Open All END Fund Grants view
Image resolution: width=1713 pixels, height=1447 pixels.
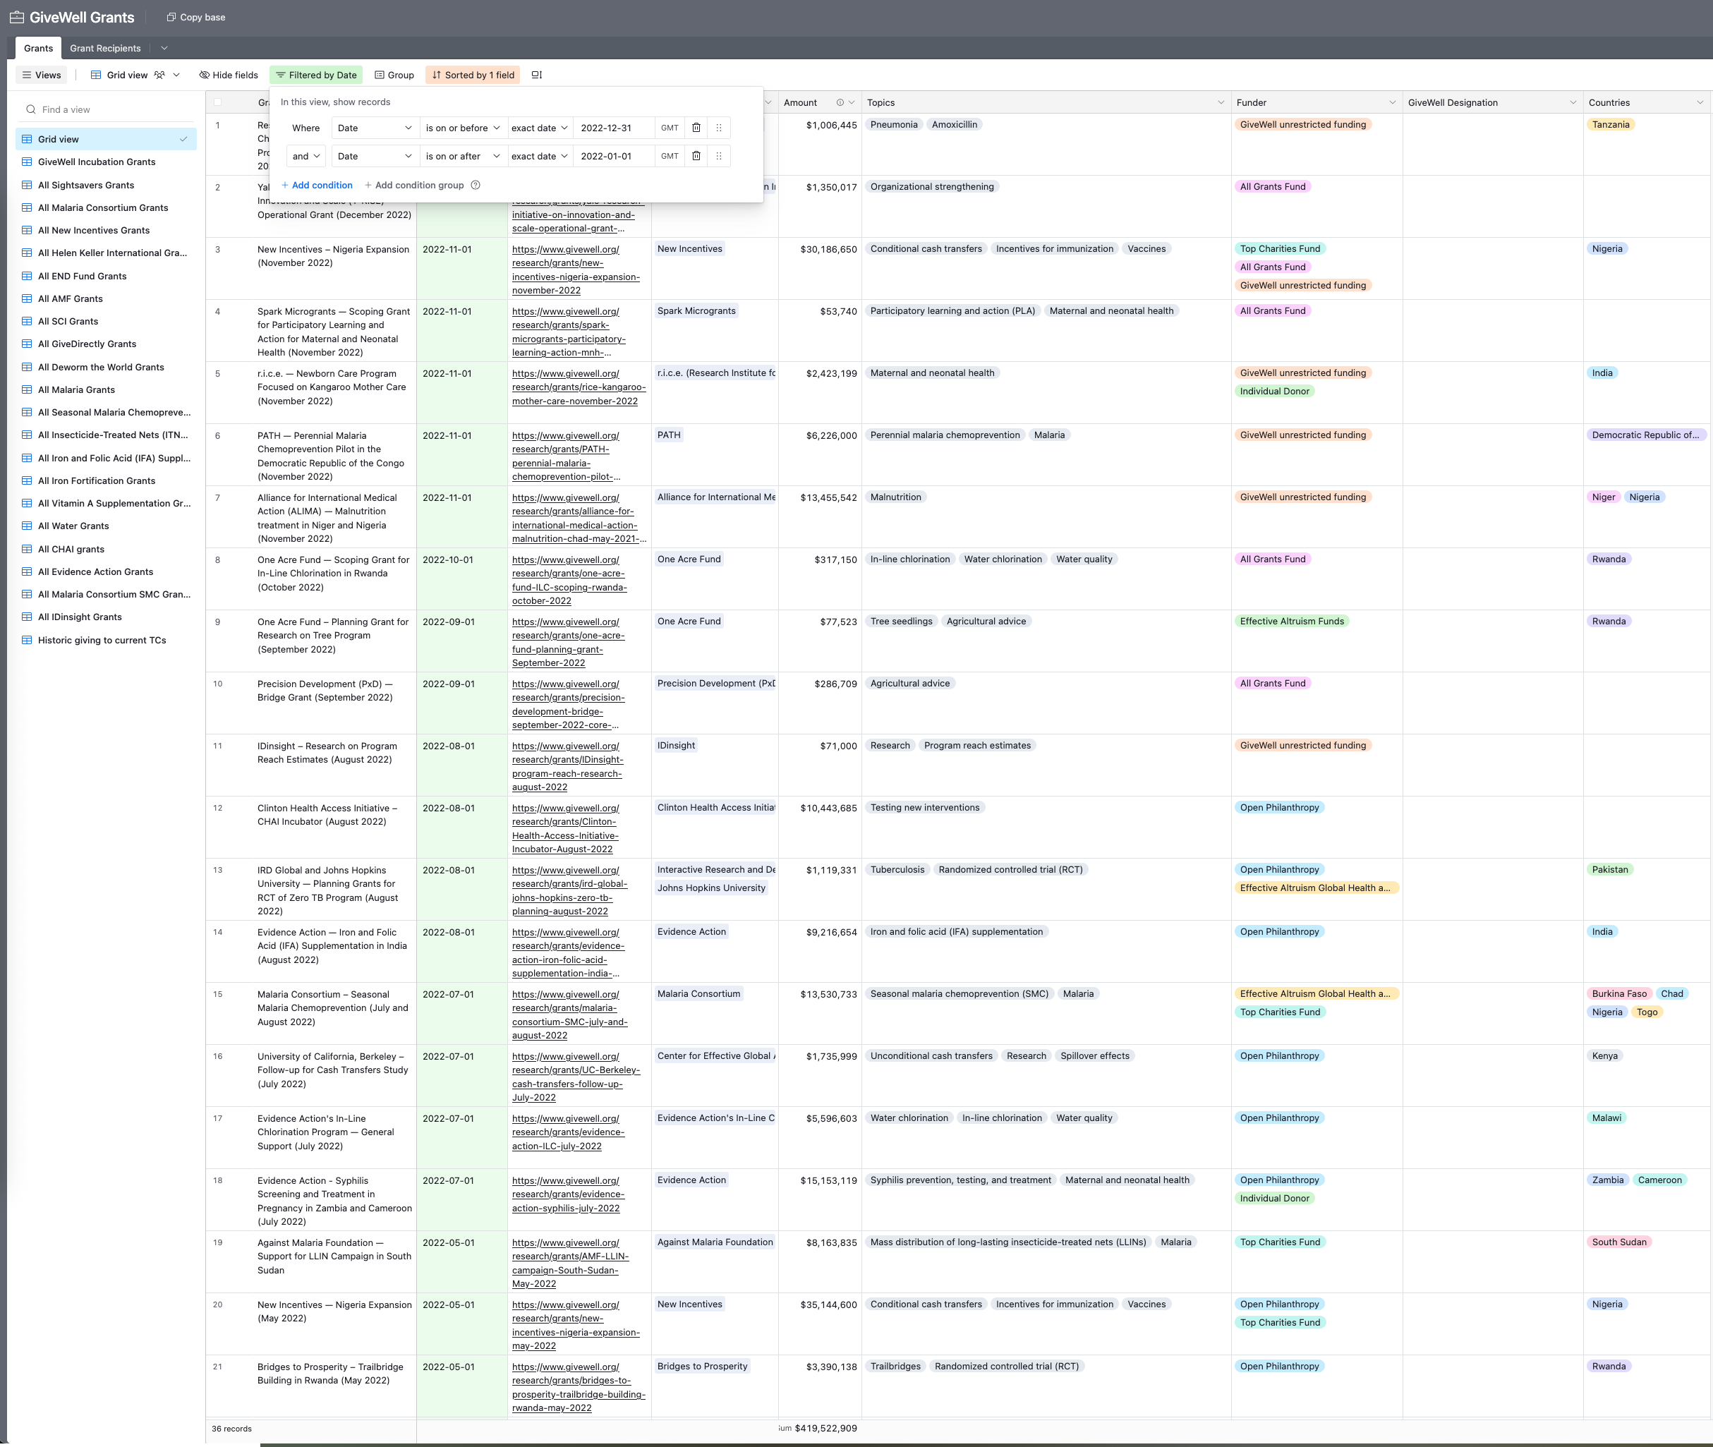[107, 277]
